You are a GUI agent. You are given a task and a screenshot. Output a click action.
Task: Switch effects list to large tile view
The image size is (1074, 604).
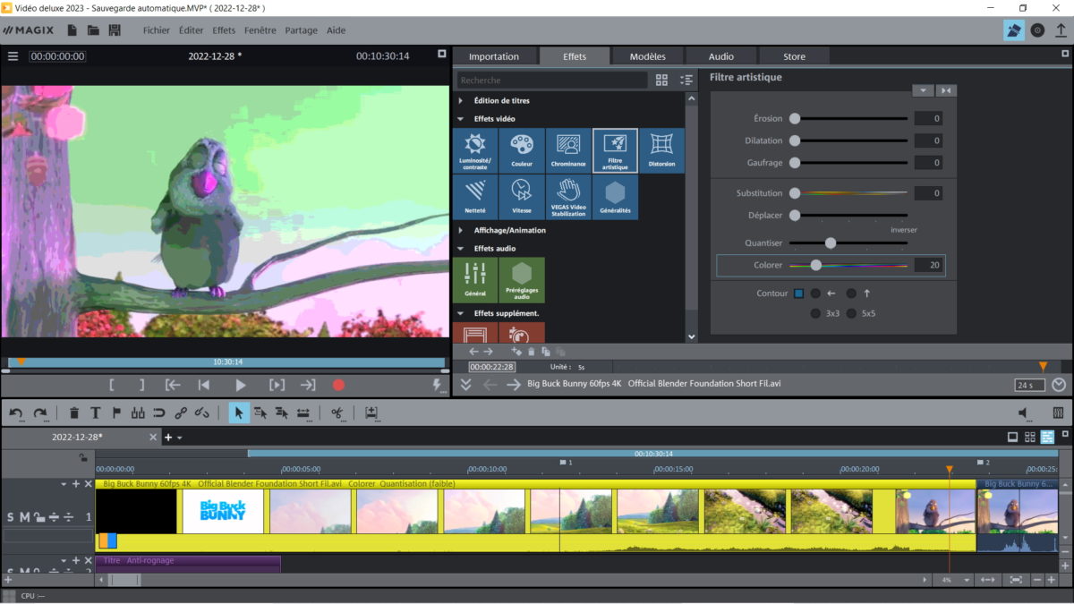click(661, 80)
